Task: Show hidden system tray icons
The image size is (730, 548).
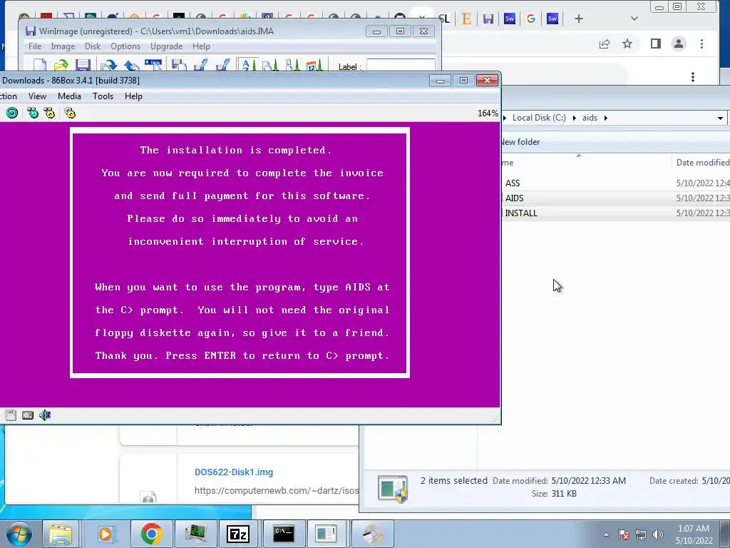Action: coord(606,534)
